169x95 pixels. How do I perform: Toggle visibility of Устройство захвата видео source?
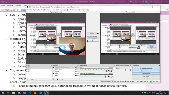click(76, 68)
